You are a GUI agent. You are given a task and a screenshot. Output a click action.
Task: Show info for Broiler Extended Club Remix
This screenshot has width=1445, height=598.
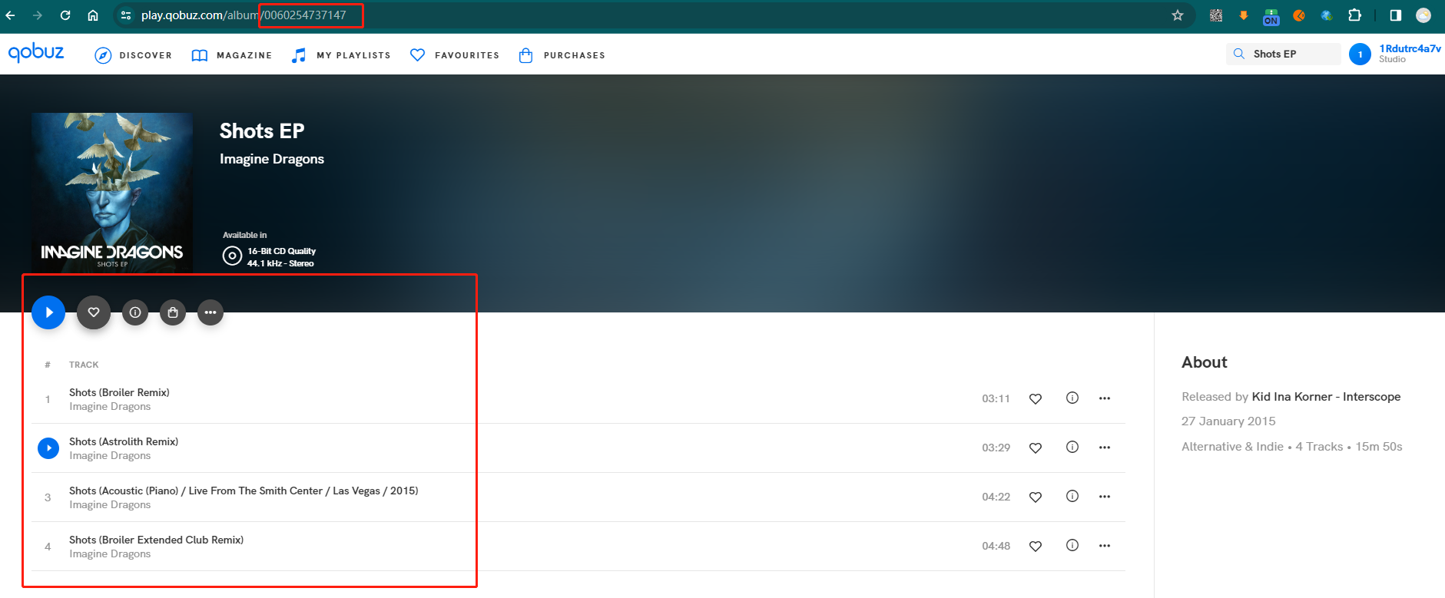click(x=1072, y=545)
